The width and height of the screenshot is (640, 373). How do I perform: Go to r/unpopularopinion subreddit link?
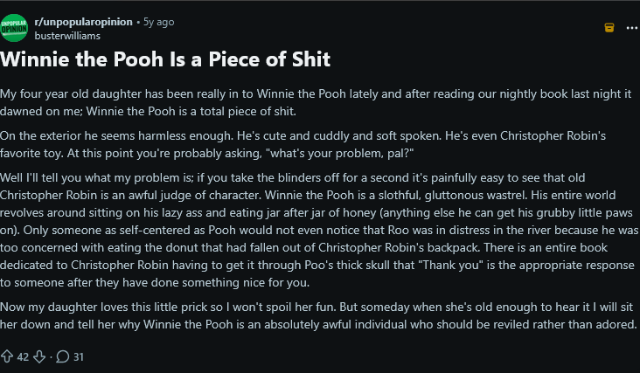(85, 20)
